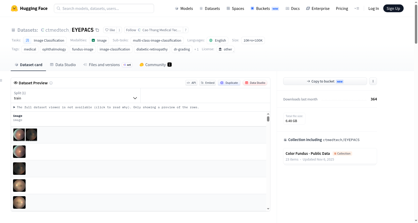Click the heart like button

[x=110, y=30]
